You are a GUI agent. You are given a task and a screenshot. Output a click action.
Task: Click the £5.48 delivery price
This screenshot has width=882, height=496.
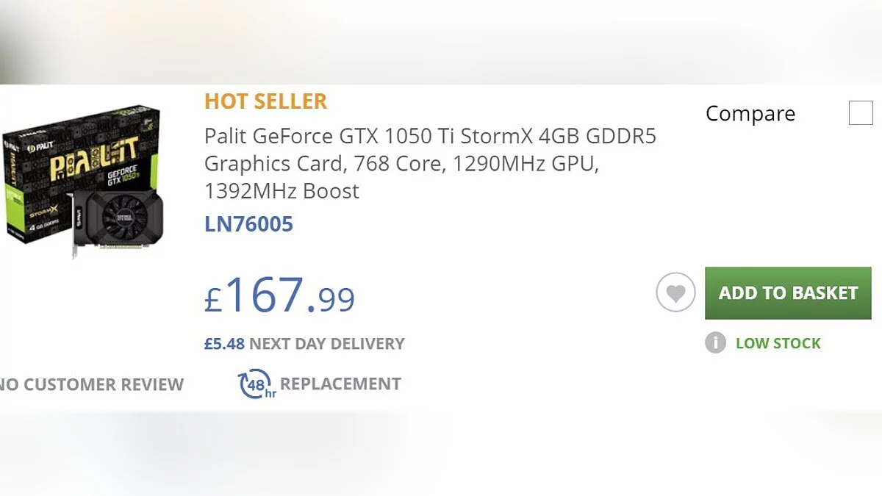tap(224, 343)
